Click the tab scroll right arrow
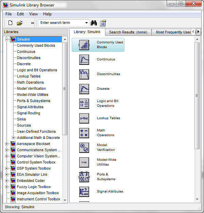The image size is (204, 213). (198, 32)
